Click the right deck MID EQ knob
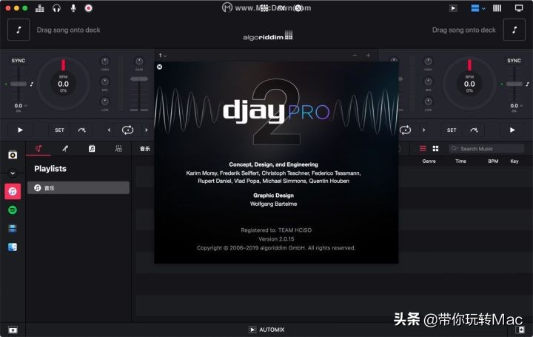Screen dimensions: 533x337 click(x=428, y=81)
